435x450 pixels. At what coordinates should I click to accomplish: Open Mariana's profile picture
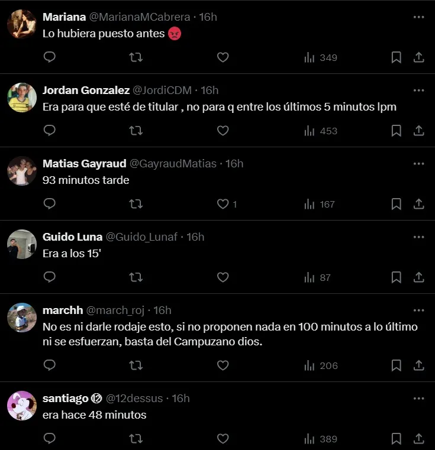(x=22, y=24)
